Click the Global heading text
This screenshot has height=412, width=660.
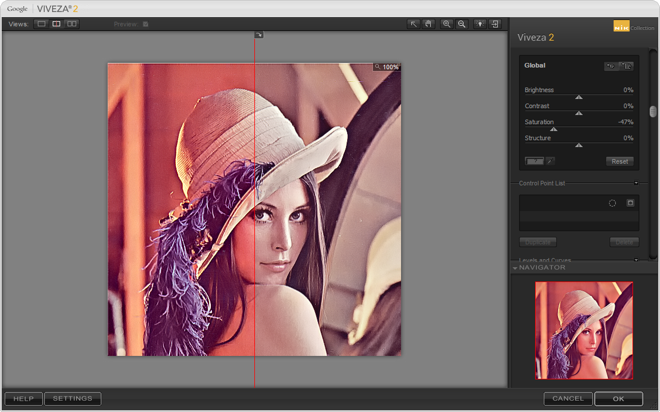click(535, 65)
